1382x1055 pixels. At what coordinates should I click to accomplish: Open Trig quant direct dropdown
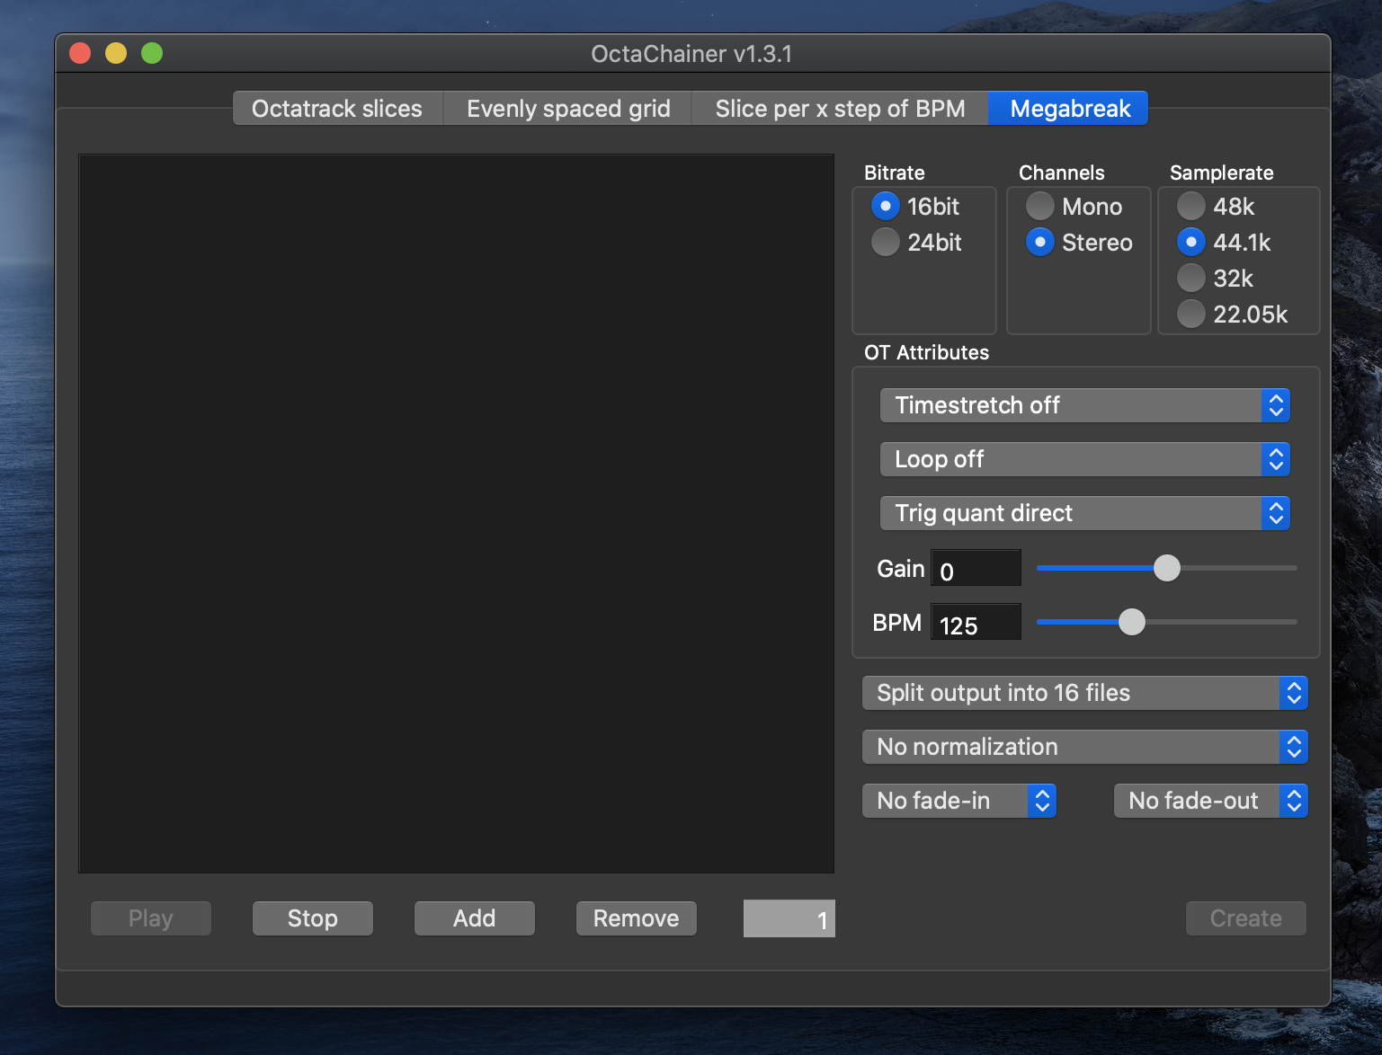[1084, 513]
